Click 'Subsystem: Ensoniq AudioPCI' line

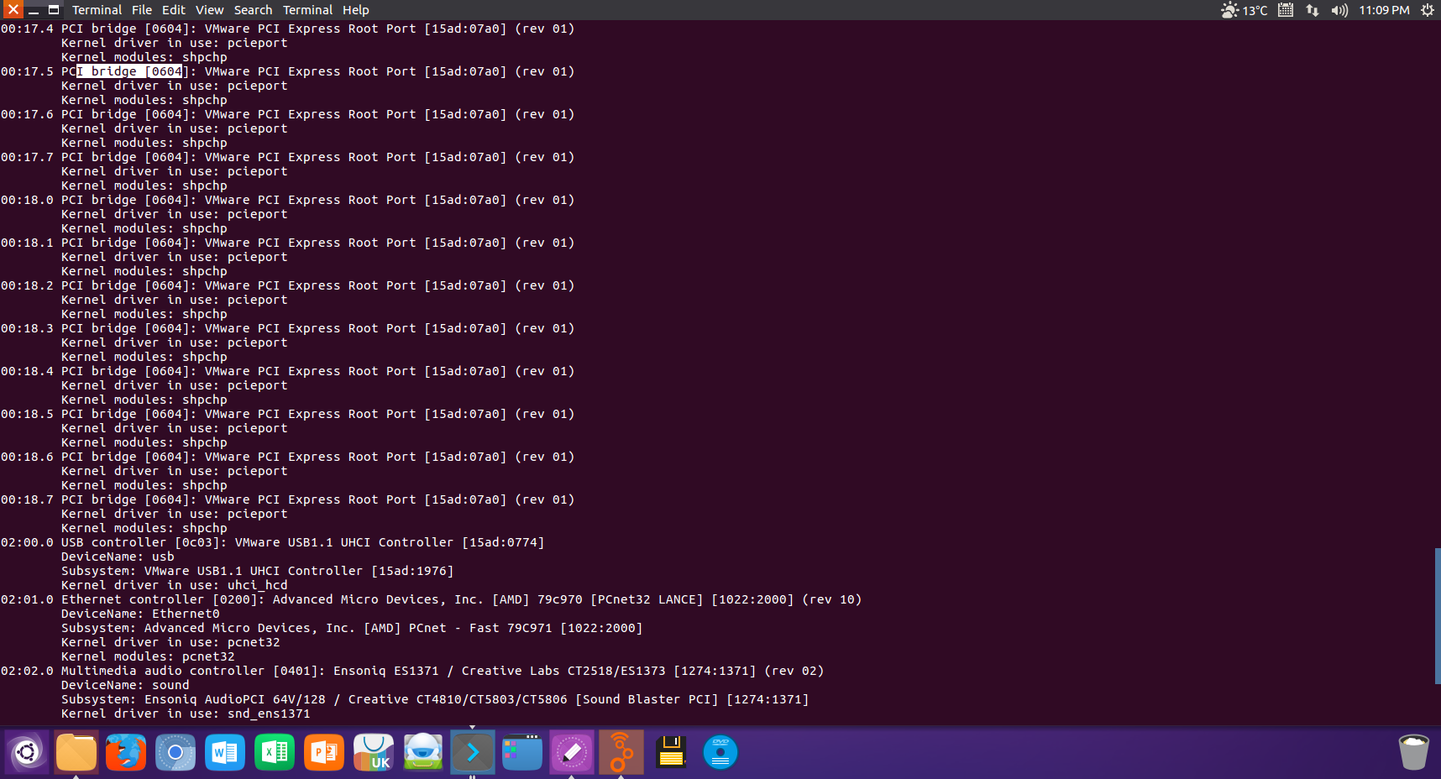[x=435, y=699]
